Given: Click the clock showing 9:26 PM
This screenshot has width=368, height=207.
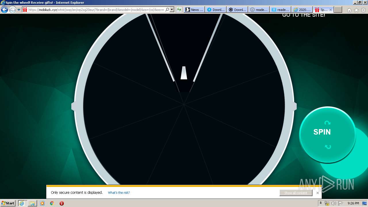Looking at the screenshot, I should (x=353, y=203).
